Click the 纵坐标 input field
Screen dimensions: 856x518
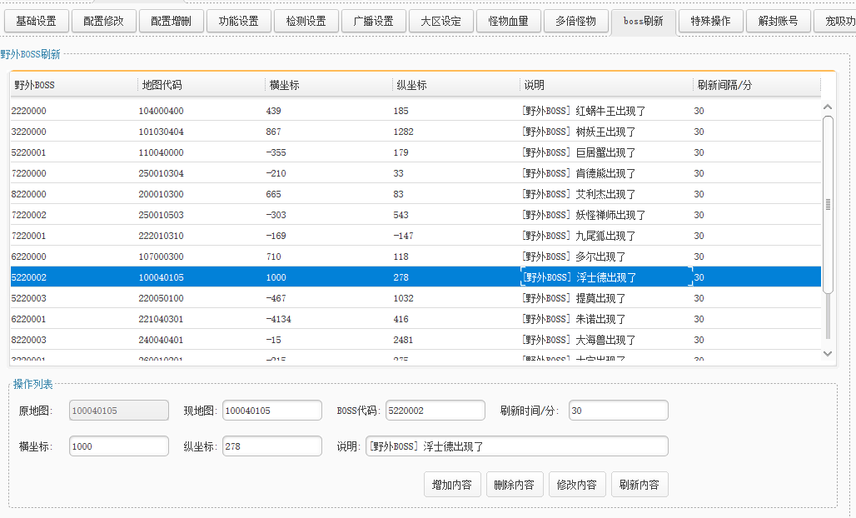click(x=271, y=446)
